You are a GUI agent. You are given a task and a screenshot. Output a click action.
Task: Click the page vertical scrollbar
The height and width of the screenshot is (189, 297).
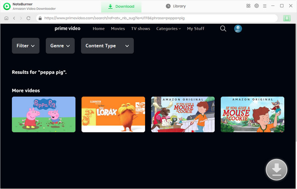[296, 83]
